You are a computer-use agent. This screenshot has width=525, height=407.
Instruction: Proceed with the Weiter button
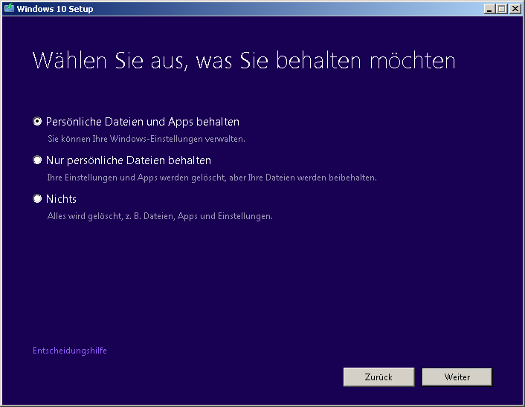457,377
